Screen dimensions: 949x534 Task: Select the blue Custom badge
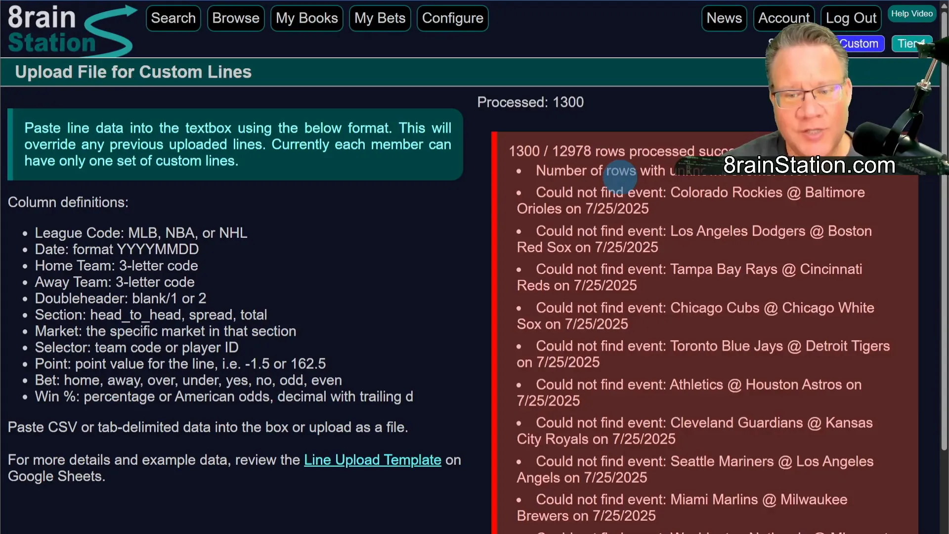pos(860,44)
